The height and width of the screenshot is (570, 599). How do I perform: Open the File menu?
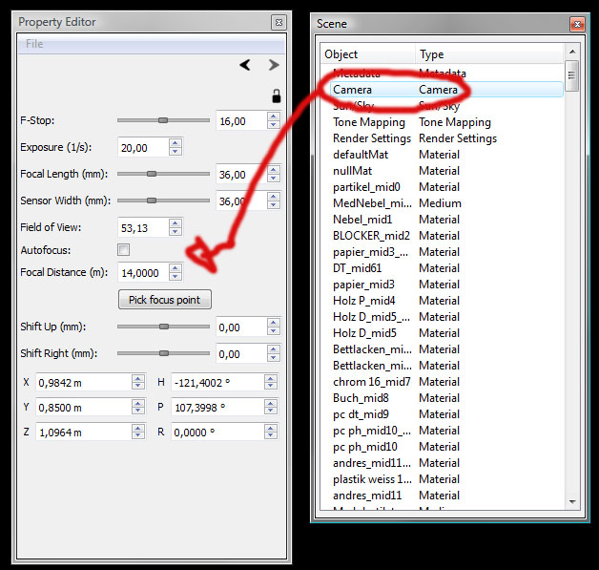click(x=34, y=44)
